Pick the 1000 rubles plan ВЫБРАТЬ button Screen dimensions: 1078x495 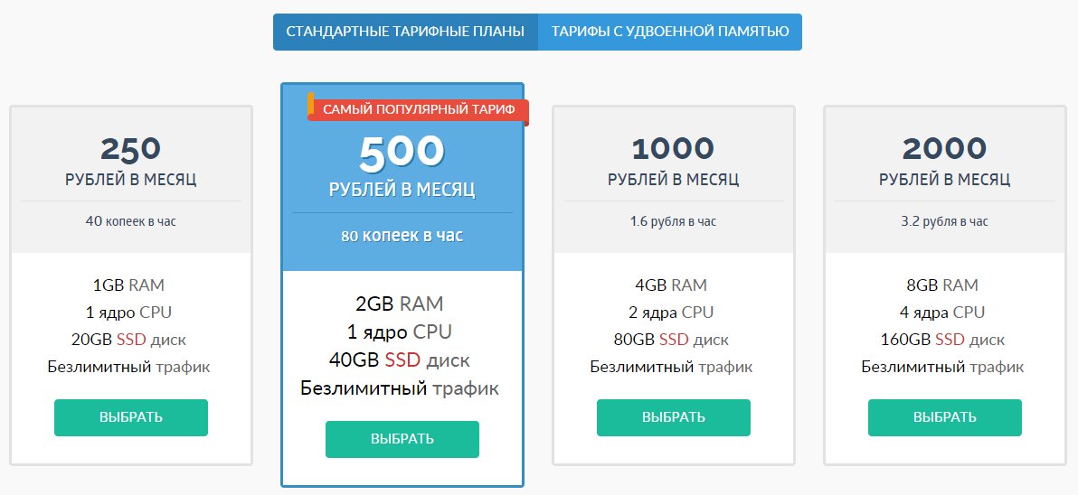pos(673,417)
